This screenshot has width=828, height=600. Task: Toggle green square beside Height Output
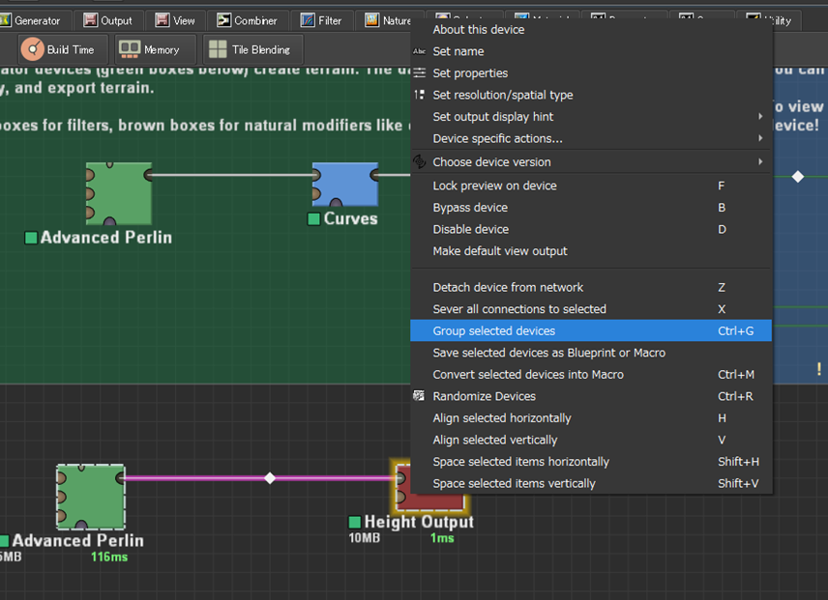click(x=355, y=522)
